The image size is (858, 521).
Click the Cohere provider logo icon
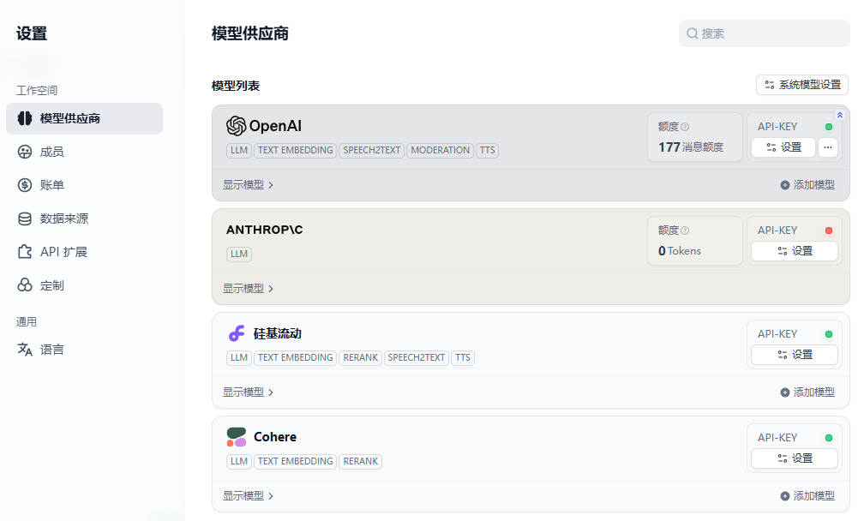236,436
